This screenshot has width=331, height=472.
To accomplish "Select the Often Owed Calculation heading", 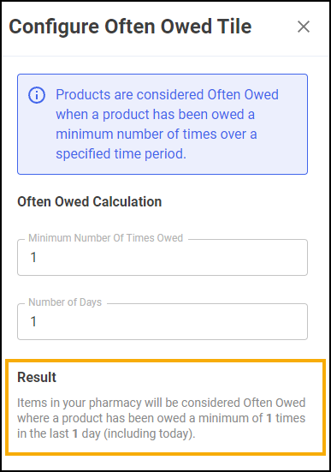I will (x=90, y=201).
